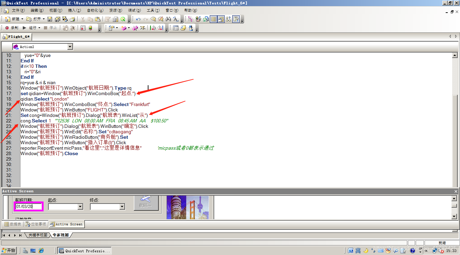
Task: Switch to the 应做事项 pane tab
Action: click(35, 224)
